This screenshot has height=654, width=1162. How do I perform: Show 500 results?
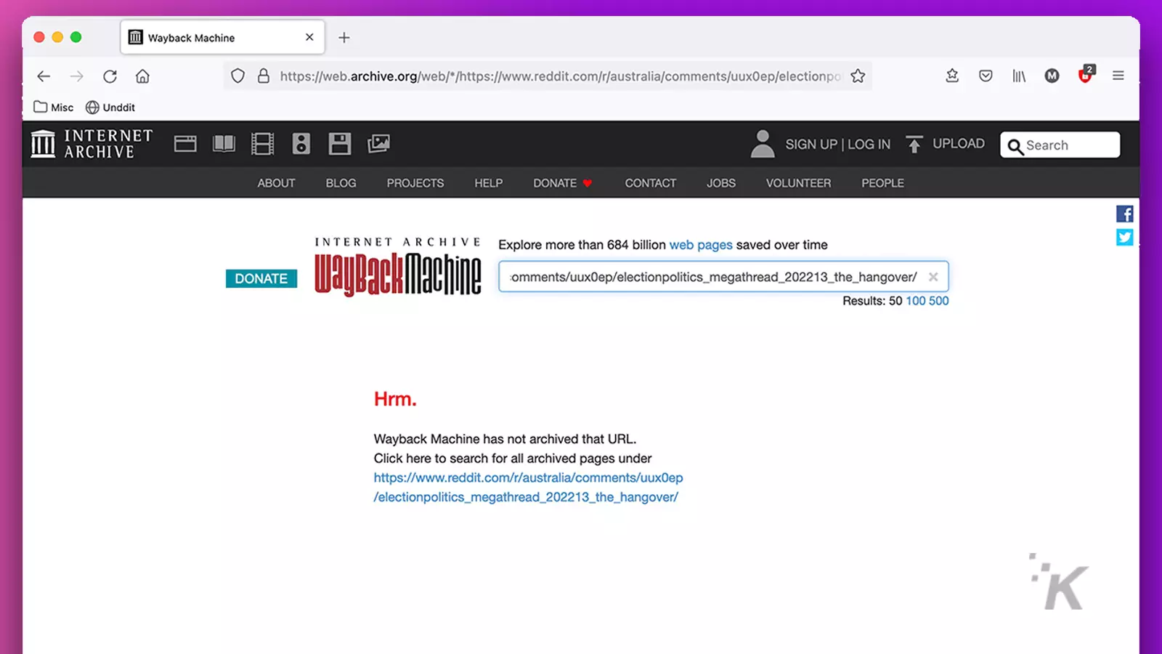tap(938, 301)
